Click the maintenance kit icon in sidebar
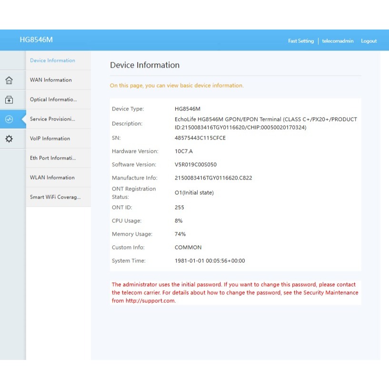 [x=9, y=100]
